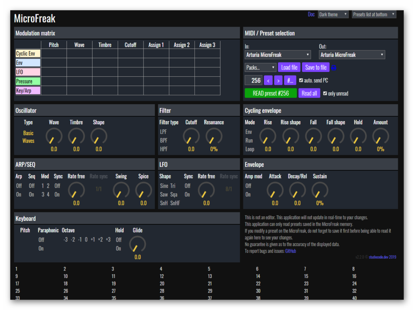414x310 pixels.
Task: Select preset 12 in the presets list
Action: click(x=162, y=276)
